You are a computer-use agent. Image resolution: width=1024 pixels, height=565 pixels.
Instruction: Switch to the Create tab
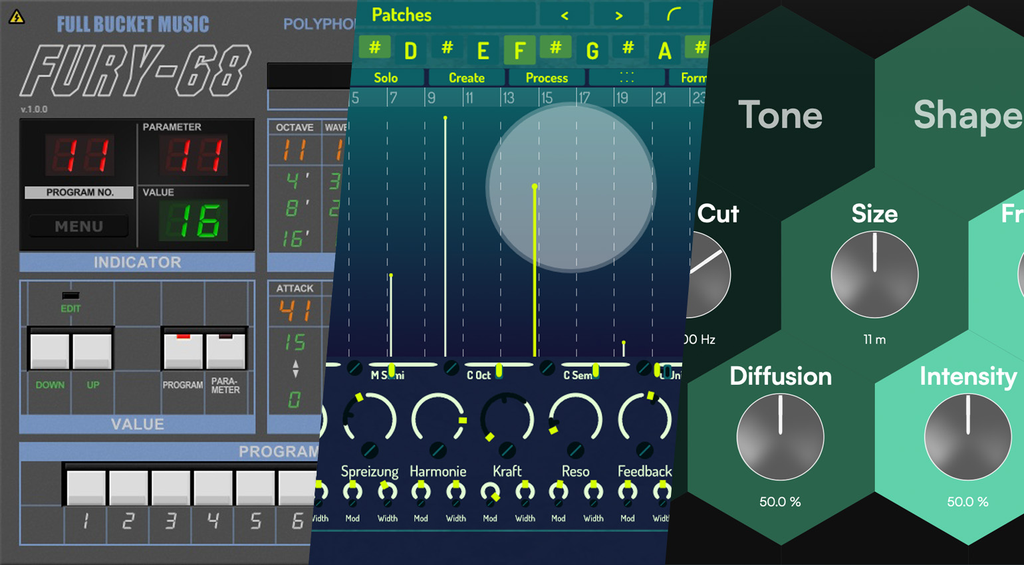pos(466,77)
